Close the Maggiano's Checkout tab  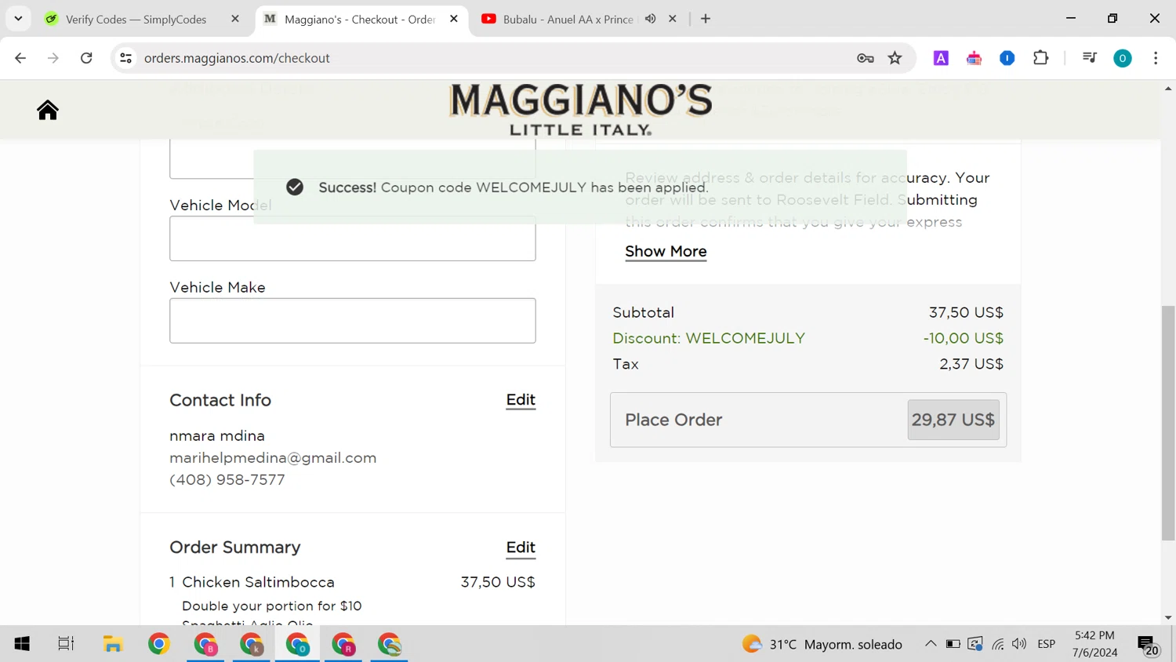[454, 19]
